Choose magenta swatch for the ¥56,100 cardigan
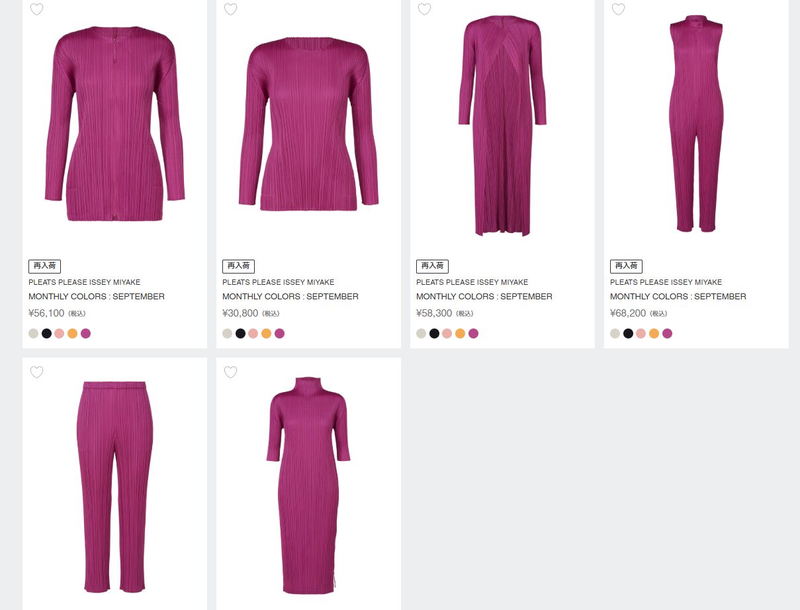Image resolution: width=800 pixels, height=610 pixels. pyautogui.click(x=85, y=333)
